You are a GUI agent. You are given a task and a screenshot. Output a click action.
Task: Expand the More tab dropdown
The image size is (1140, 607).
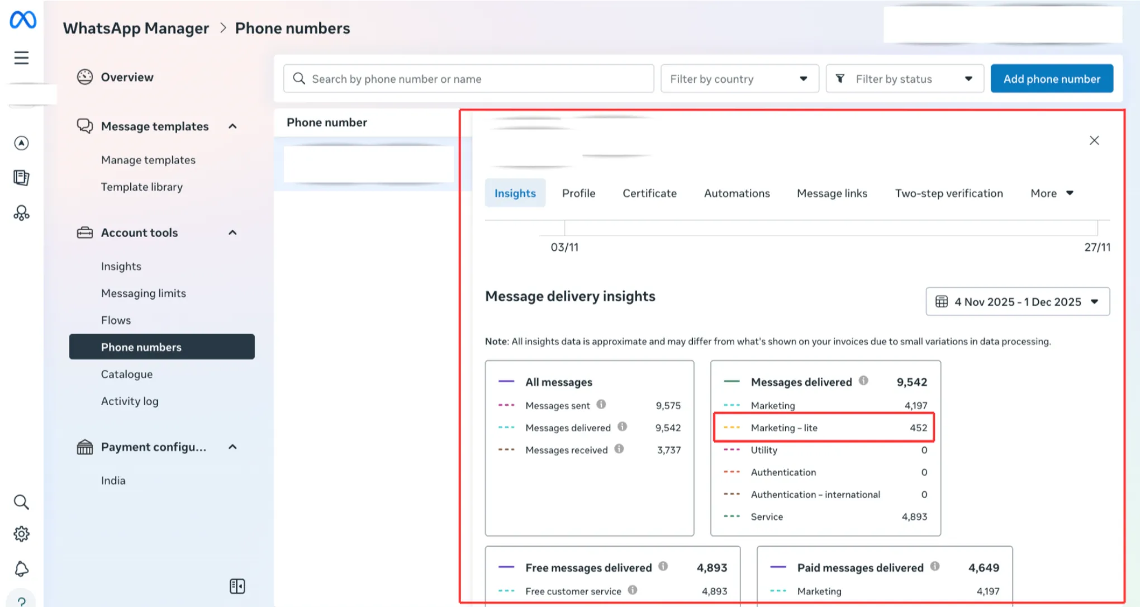[x=1052, y=193]
